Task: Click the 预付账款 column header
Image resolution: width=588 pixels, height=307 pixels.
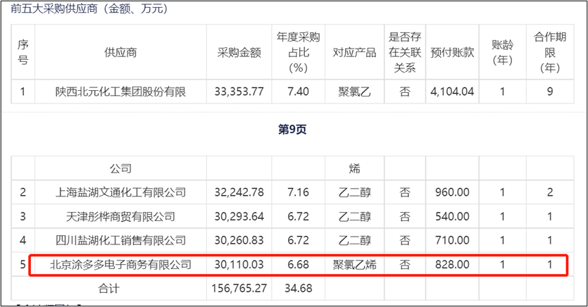Action: (x=452, y=53)
